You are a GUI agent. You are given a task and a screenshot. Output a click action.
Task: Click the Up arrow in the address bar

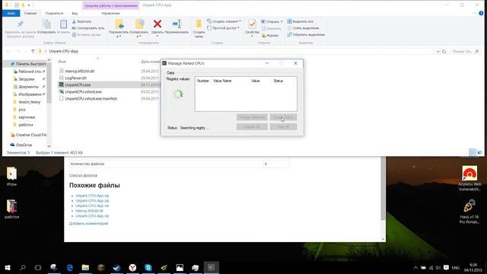click(x=33, y=51)
